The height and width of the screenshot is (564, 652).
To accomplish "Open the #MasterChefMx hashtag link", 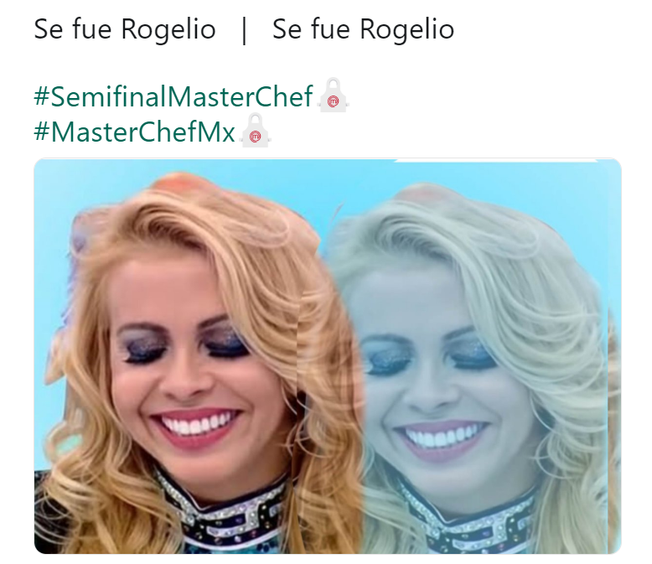I will (134, 132).
